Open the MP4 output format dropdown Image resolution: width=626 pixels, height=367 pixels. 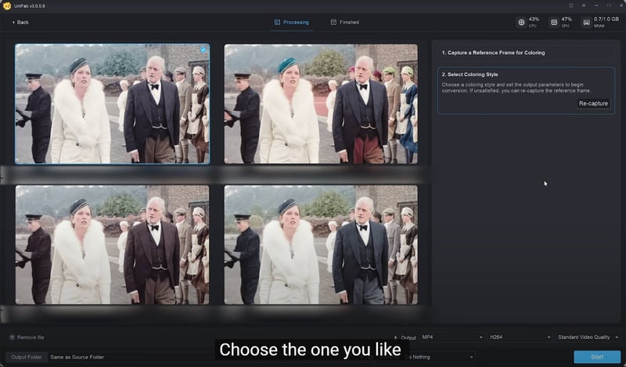click(452, 337)
